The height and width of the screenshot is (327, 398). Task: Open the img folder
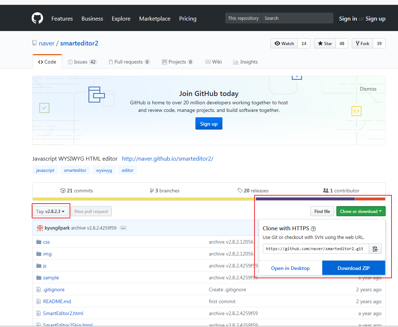point(47,254)
